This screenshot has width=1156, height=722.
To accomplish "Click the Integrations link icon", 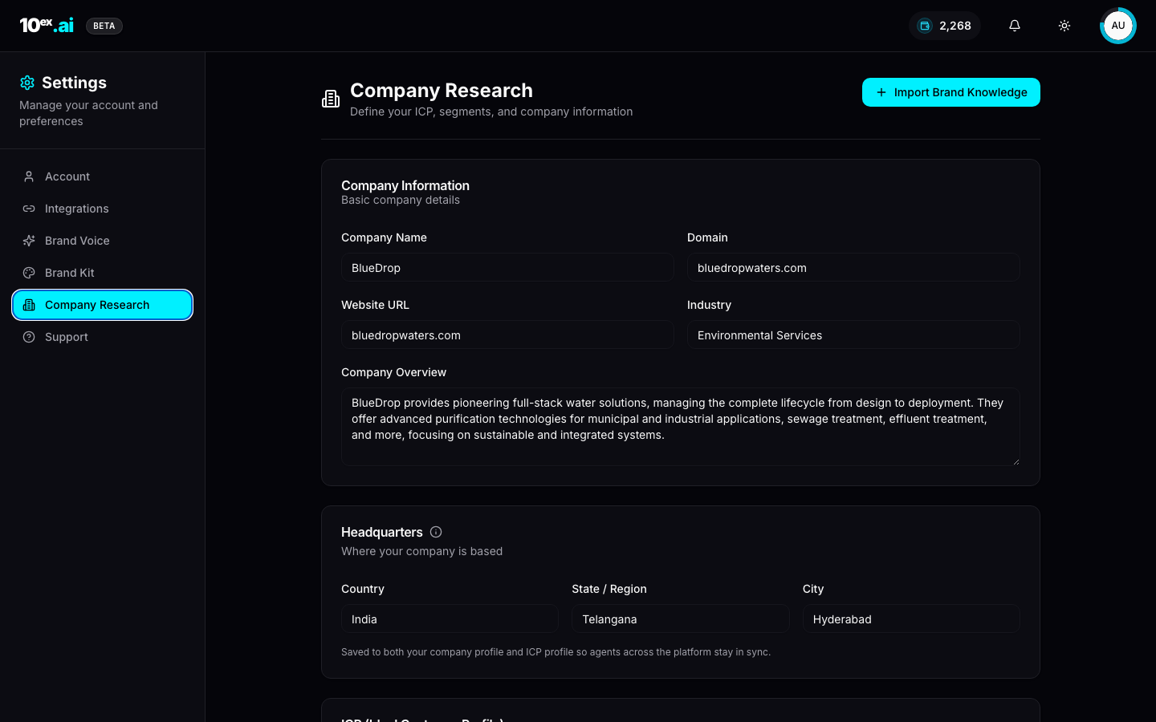I will click(29, 209).
